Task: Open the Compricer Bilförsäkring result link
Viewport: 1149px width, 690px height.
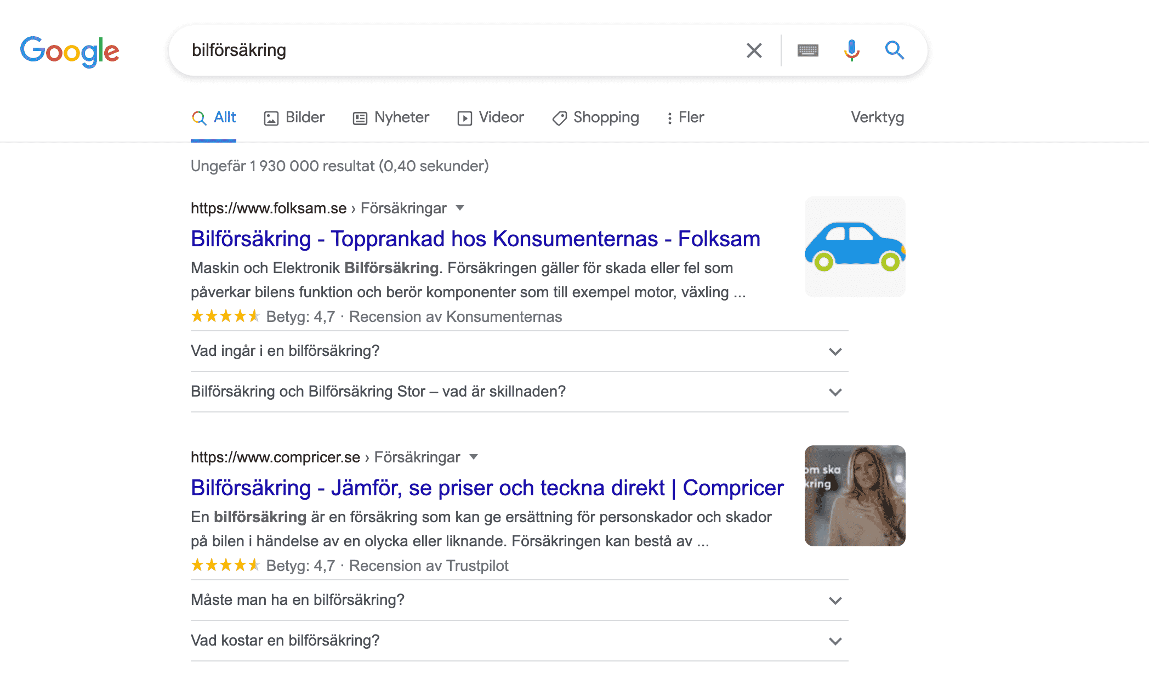Action: coord(487,488)
